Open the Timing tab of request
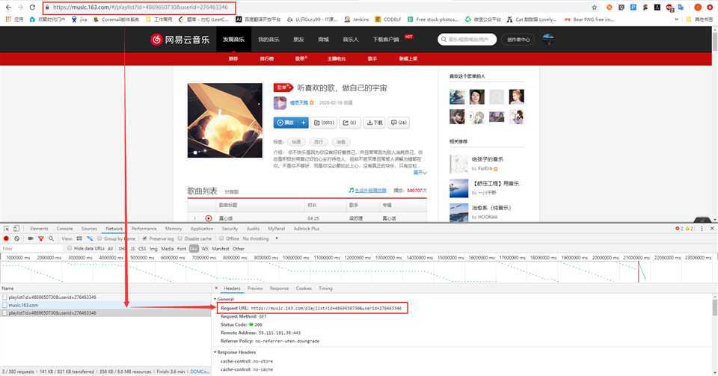The image size is (718, 376). [x=325, y=289]
